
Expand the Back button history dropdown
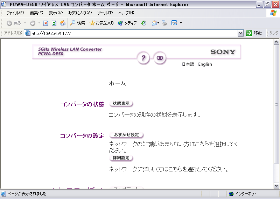[x=25, y=23]
